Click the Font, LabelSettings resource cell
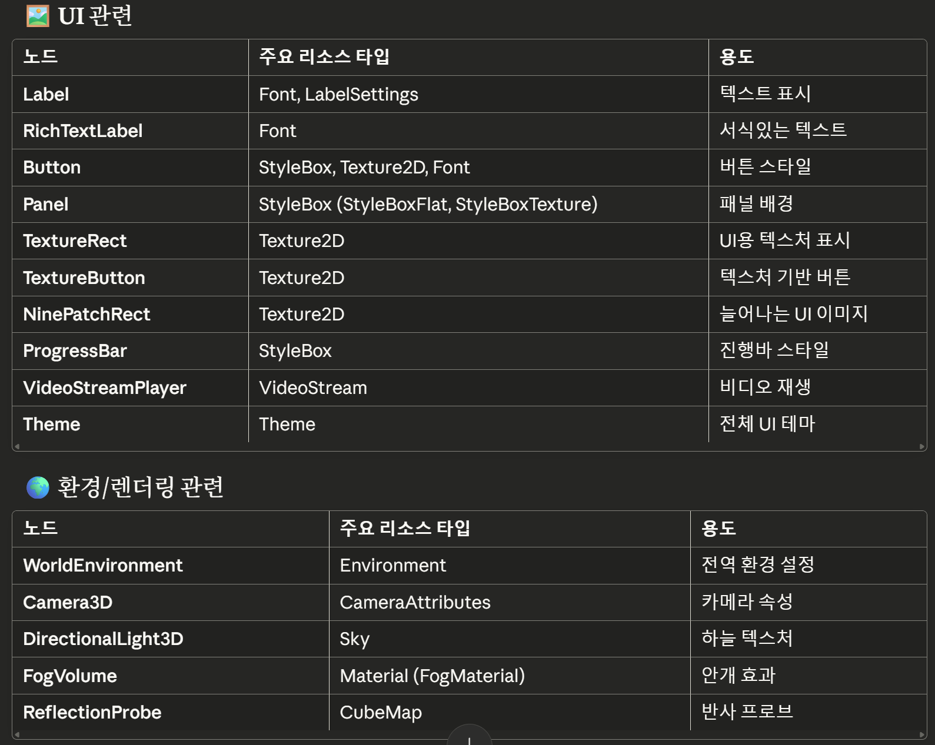Image resolution: width=935 pixels, height=745 pixels. 338,95
